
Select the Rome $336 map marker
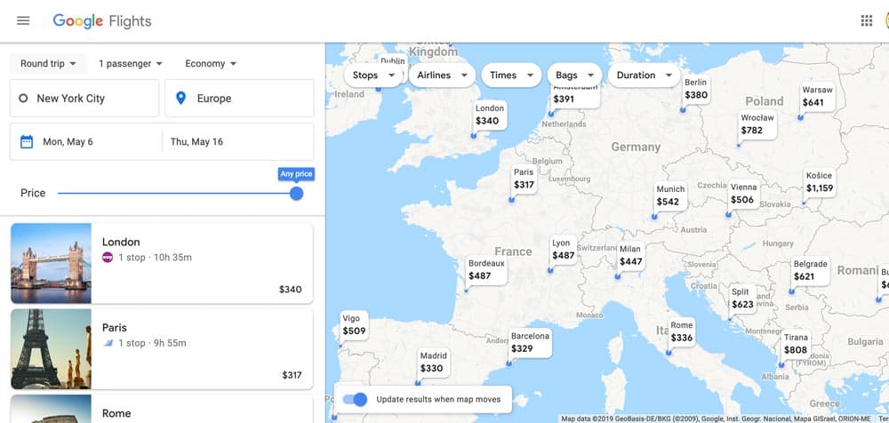[x=681, y=332]
